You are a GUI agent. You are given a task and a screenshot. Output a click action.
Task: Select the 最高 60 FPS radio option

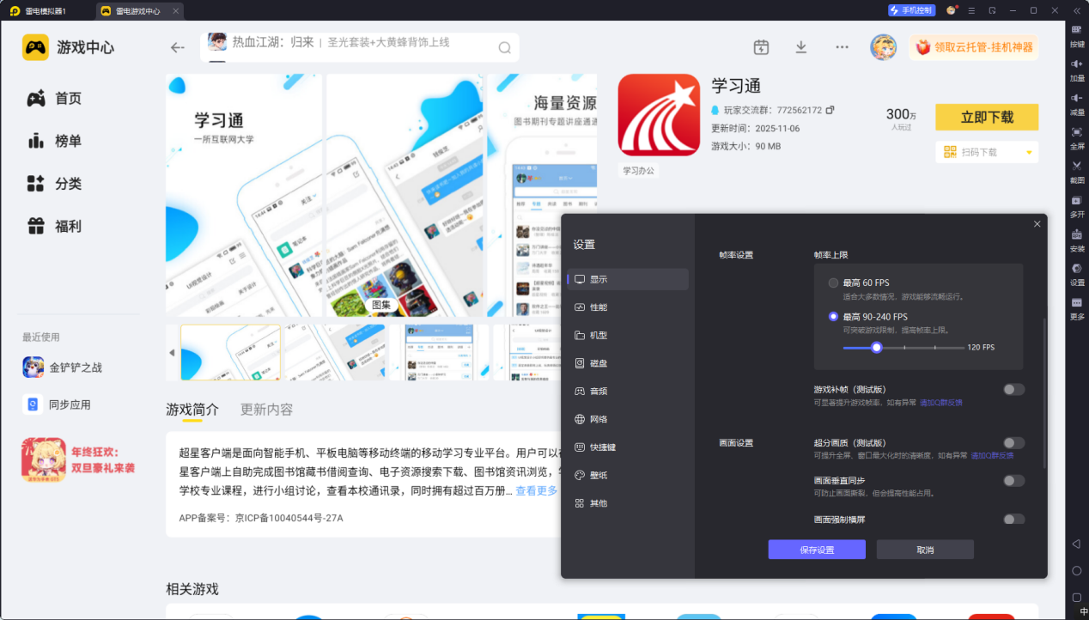(x=833, y=283)
